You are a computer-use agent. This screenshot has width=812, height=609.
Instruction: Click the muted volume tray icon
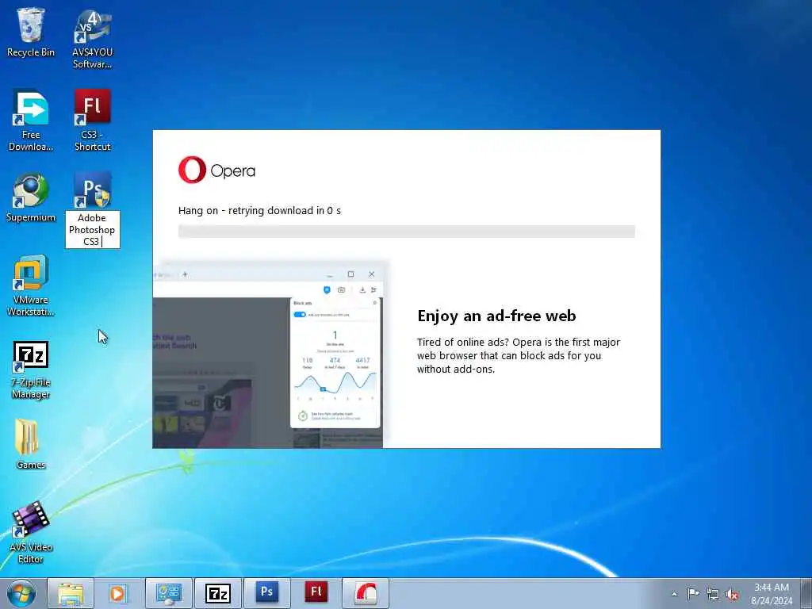coord(732,595)
